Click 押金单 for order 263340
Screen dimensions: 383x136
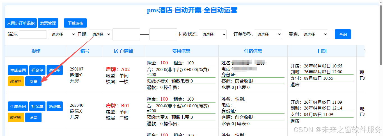click(37, 106)
